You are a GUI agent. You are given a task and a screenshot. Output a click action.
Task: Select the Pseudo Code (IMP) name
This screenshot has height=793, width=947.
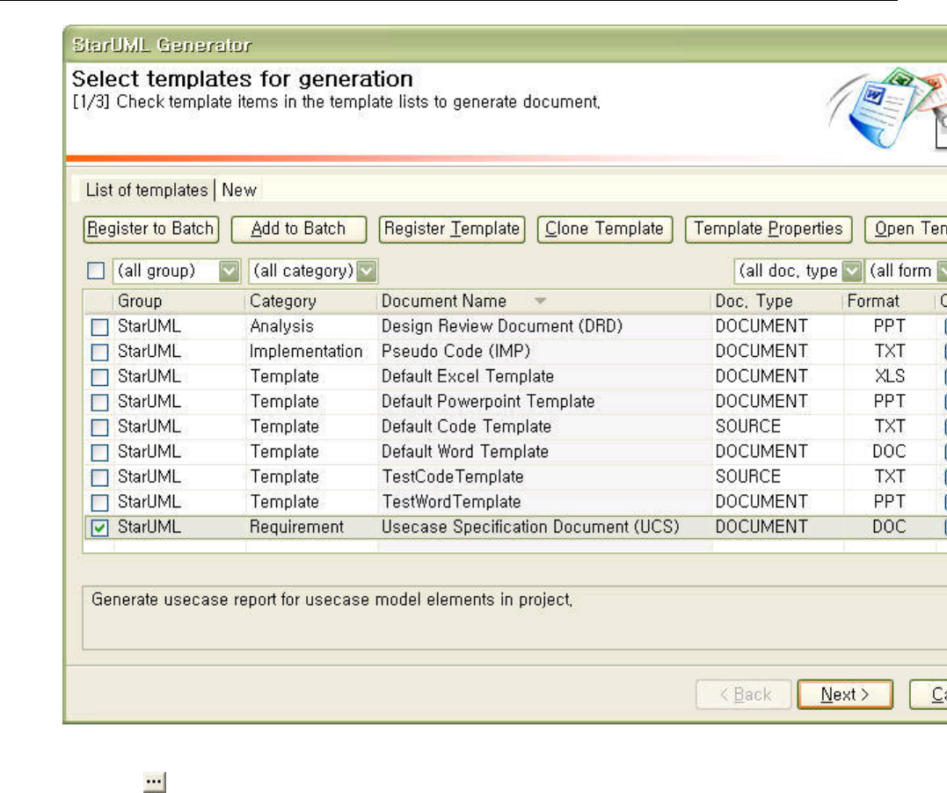tap(456, 352)
